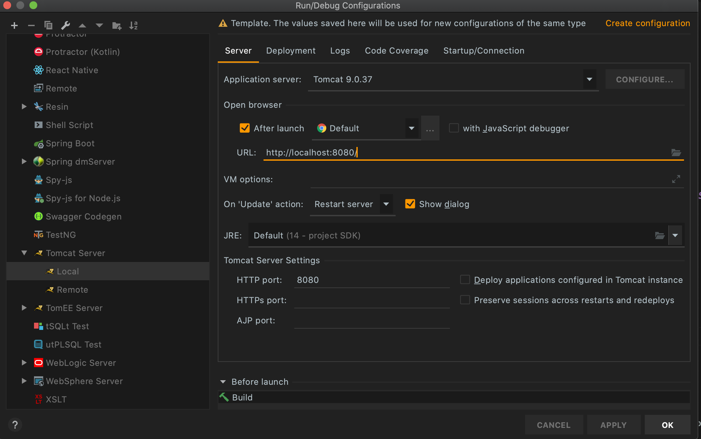Uncheck the After launch checkbox
Screen dimensions: 701x439
pos(245,128)
